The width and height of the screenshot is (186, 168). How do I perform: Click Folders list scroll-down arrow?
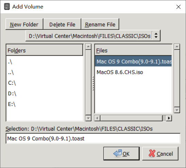pos(88,118)
